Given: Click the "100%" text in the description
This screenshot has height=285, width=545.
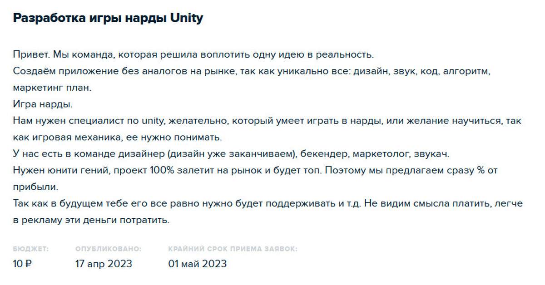Looking at the screenshot, I should [x=159, y=170].
